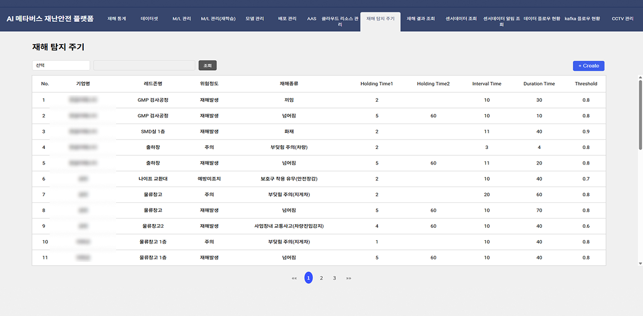Open the 데이터셋 tab
Image resolution: width=643 pixels, height=316 pixels.
click(148, 19)
